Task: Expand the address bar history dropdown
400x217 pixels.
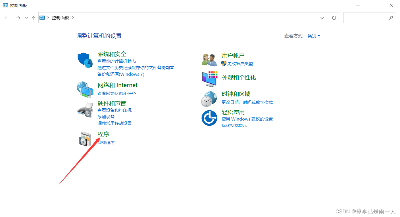Action: [x=322, y=18]
